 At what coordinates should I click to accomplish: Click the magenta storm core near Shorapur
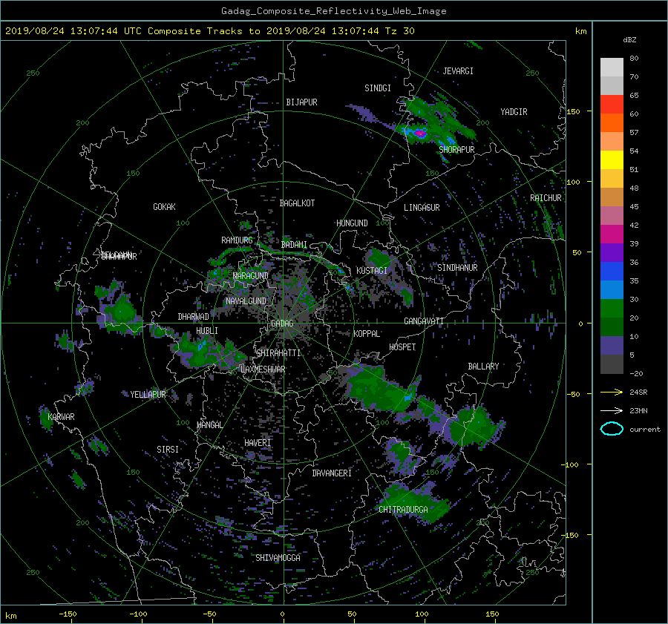point(420,133)
